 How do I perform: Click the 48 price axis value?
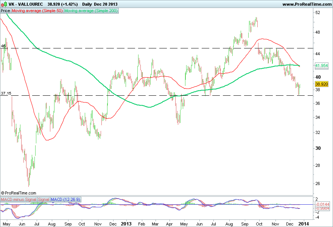[x=317, y=32]
